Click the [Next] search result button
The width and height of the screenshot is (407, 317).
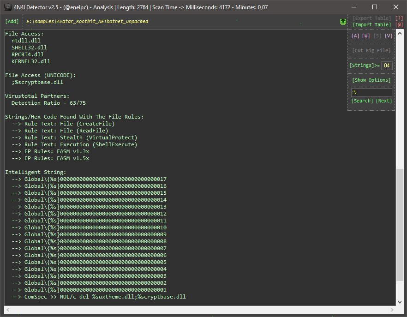384,101
